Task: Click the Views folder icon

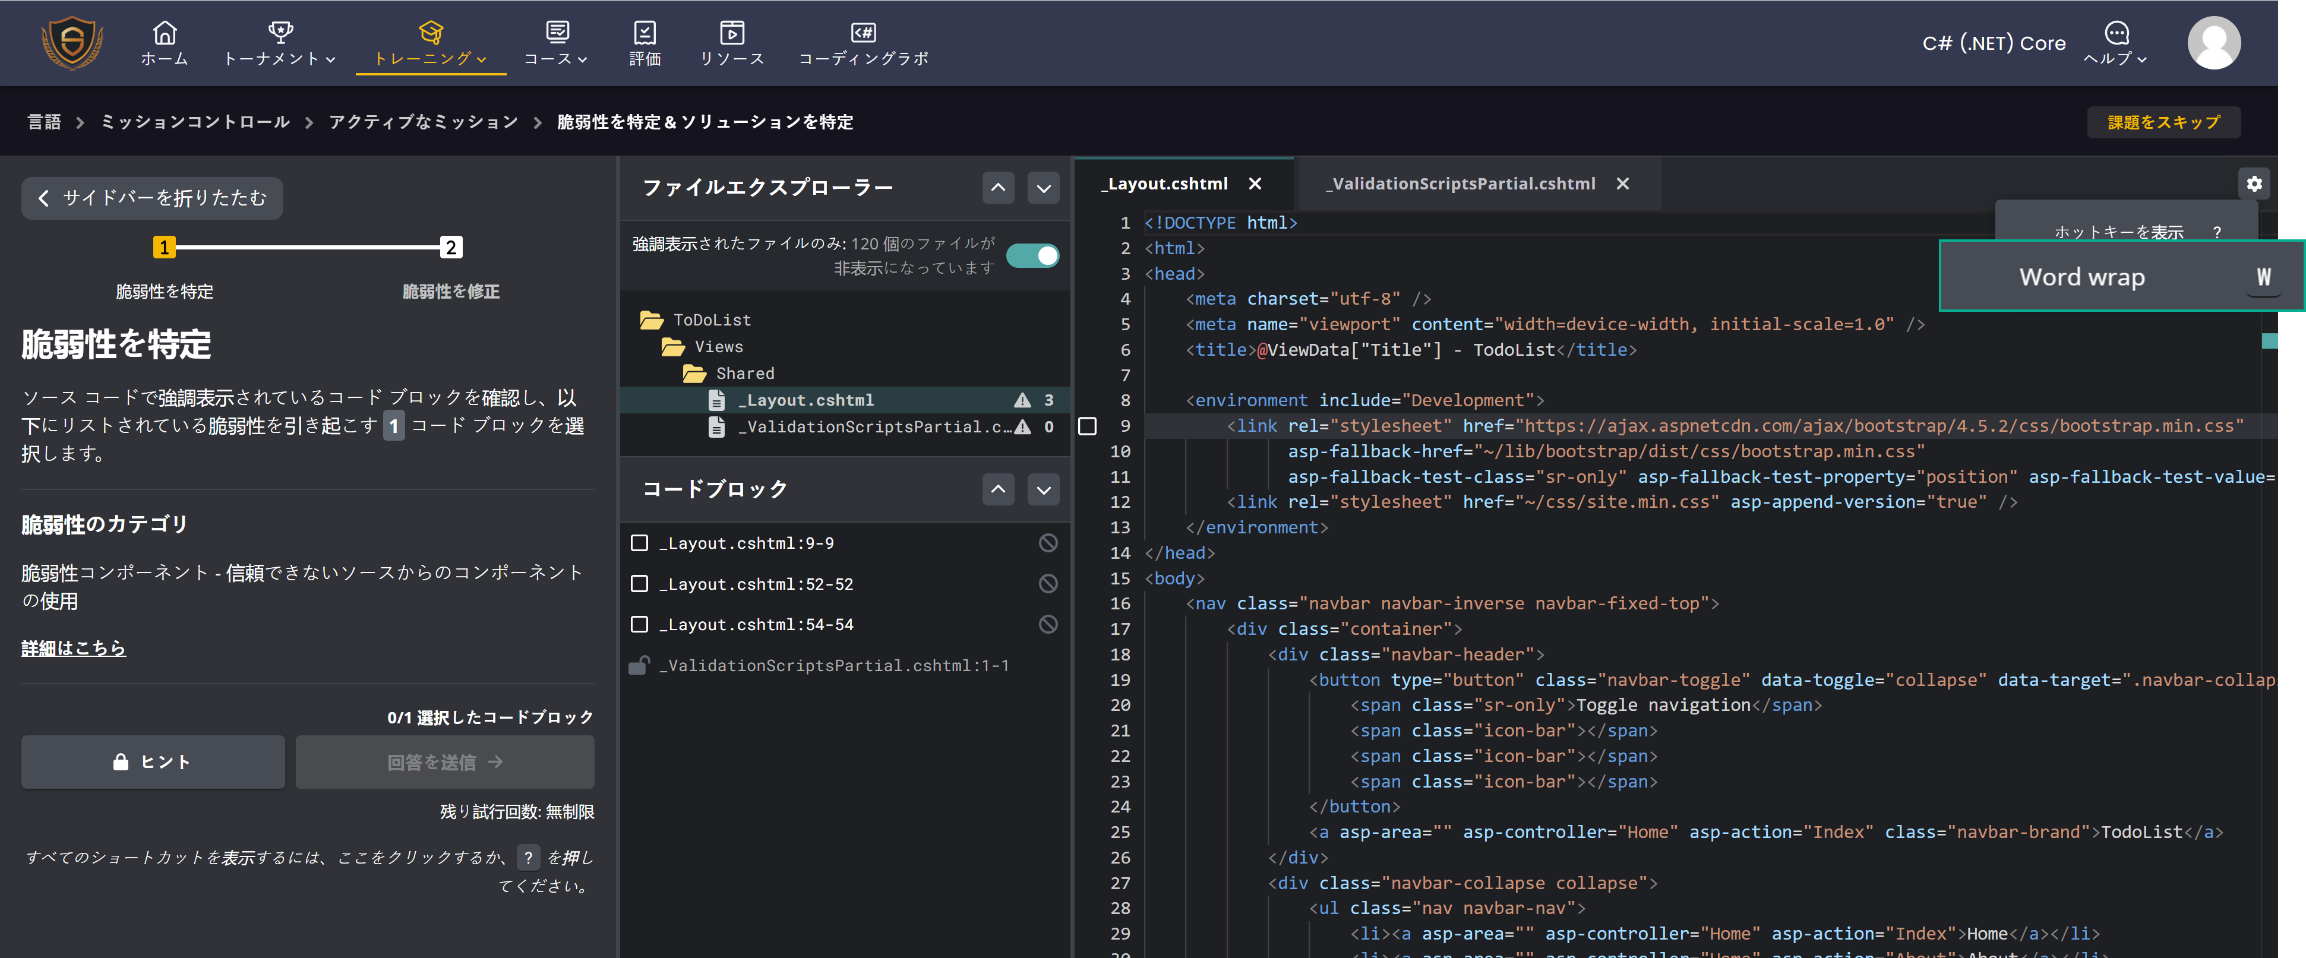Action: point(673,346)
